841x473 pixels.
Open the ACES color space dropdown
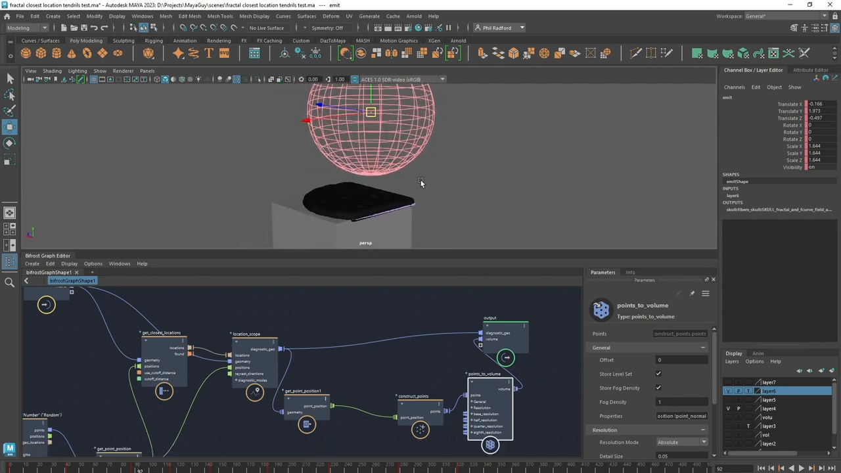pyautogui.click(x=442, y=79)
